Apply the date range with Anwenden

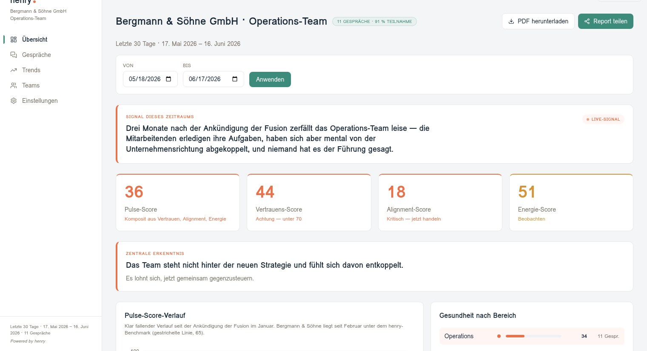coord(270,79)
